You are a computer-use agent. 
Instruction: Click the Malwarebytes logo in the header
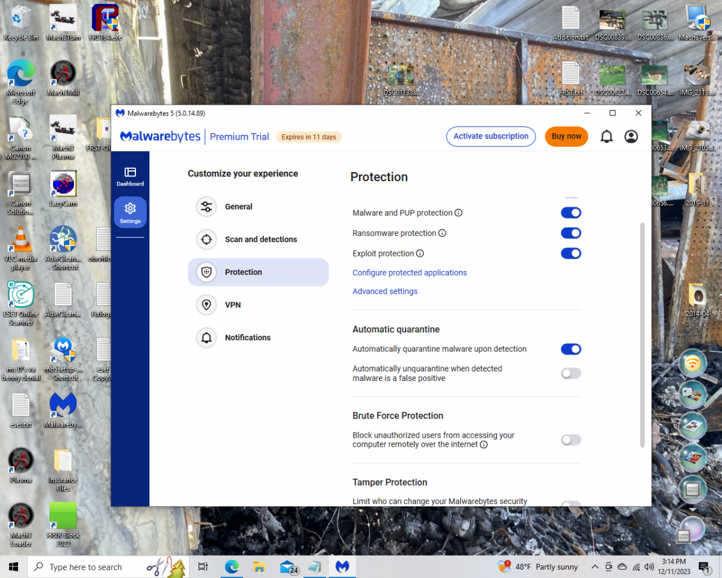pos(161,137)
